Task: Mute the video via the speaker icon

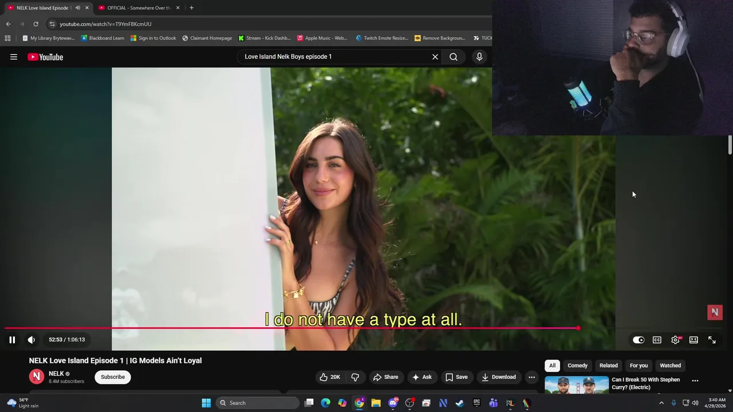Action: (x=31, y=340)
